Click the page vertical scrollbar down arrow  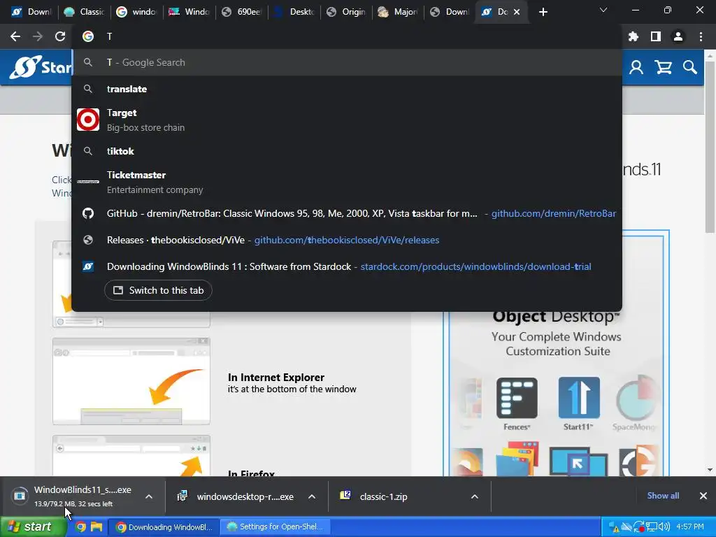(710, 470)
